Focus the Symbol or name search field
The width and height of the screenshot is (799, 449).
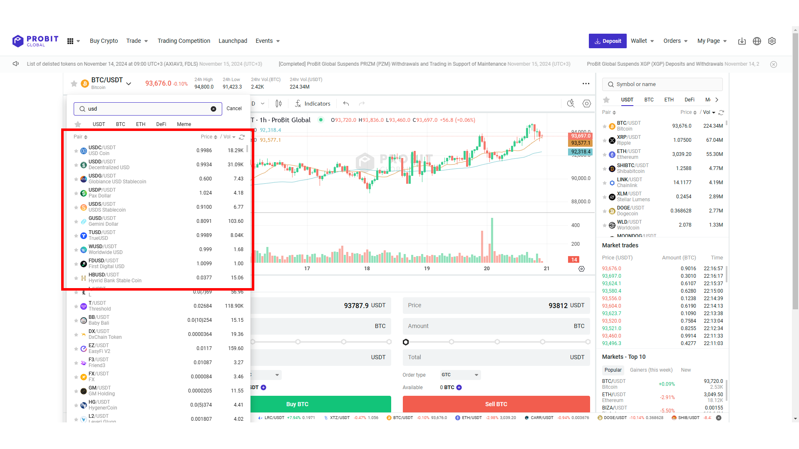click(x=662, y=84)
